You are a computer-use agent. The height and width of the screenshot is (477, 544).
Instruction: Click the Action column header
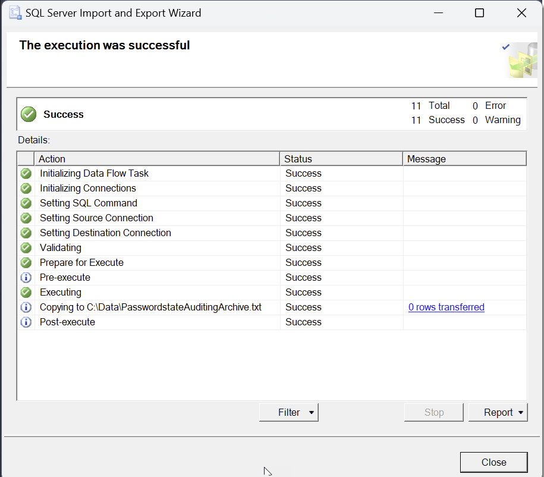click(x=157, y=159)
